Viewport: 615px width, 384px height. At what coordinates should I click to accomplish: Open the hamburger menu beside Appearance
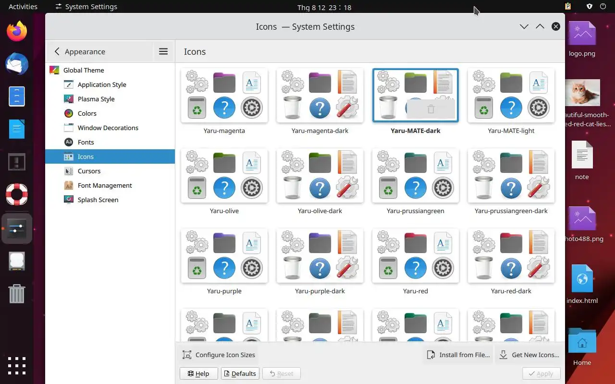tap(163, 51)
